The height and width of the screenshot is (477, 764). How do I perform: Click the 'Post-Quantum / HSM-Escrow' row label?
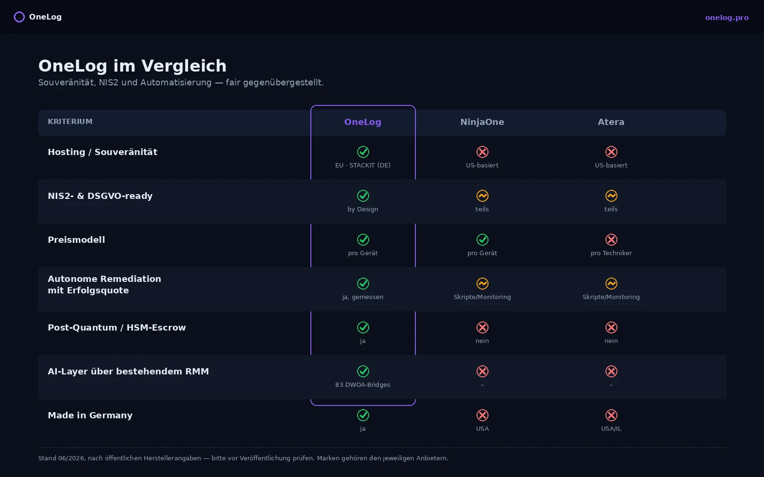click(117, 328)
